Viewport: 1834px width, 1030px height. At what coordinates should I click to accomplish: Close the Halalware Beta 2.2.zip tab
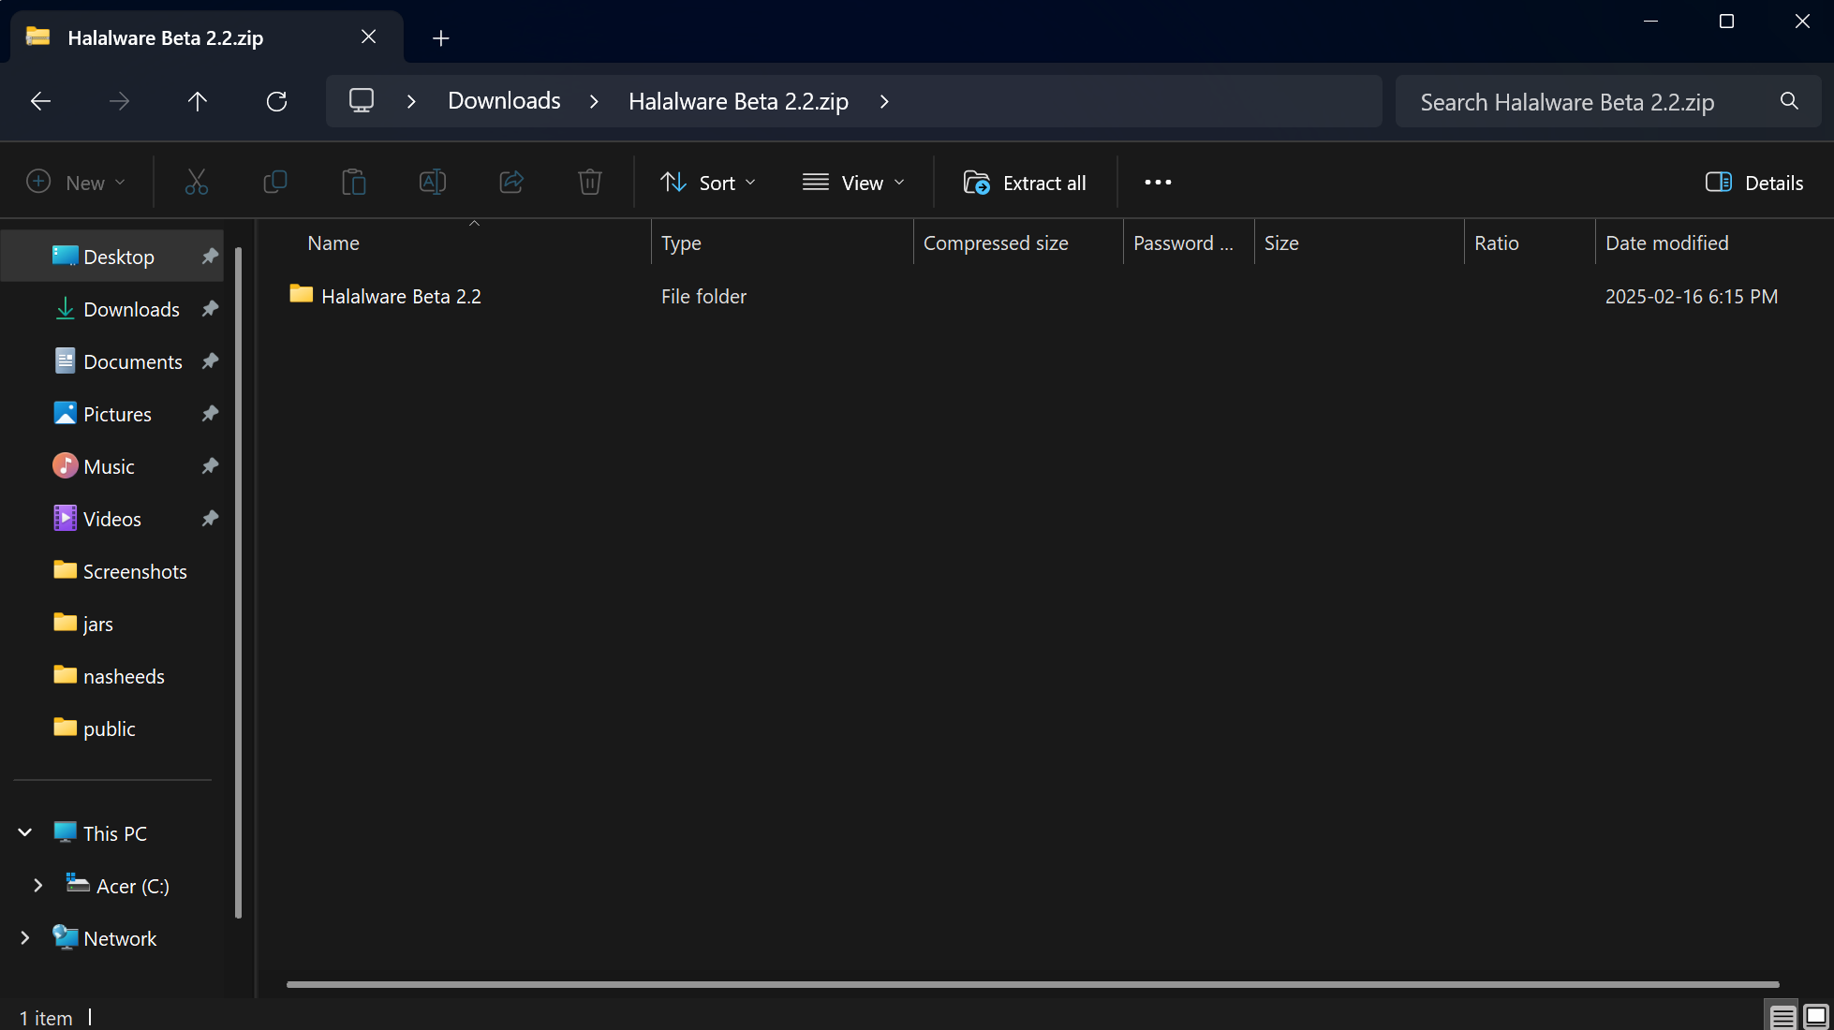(x=368, y=37)
